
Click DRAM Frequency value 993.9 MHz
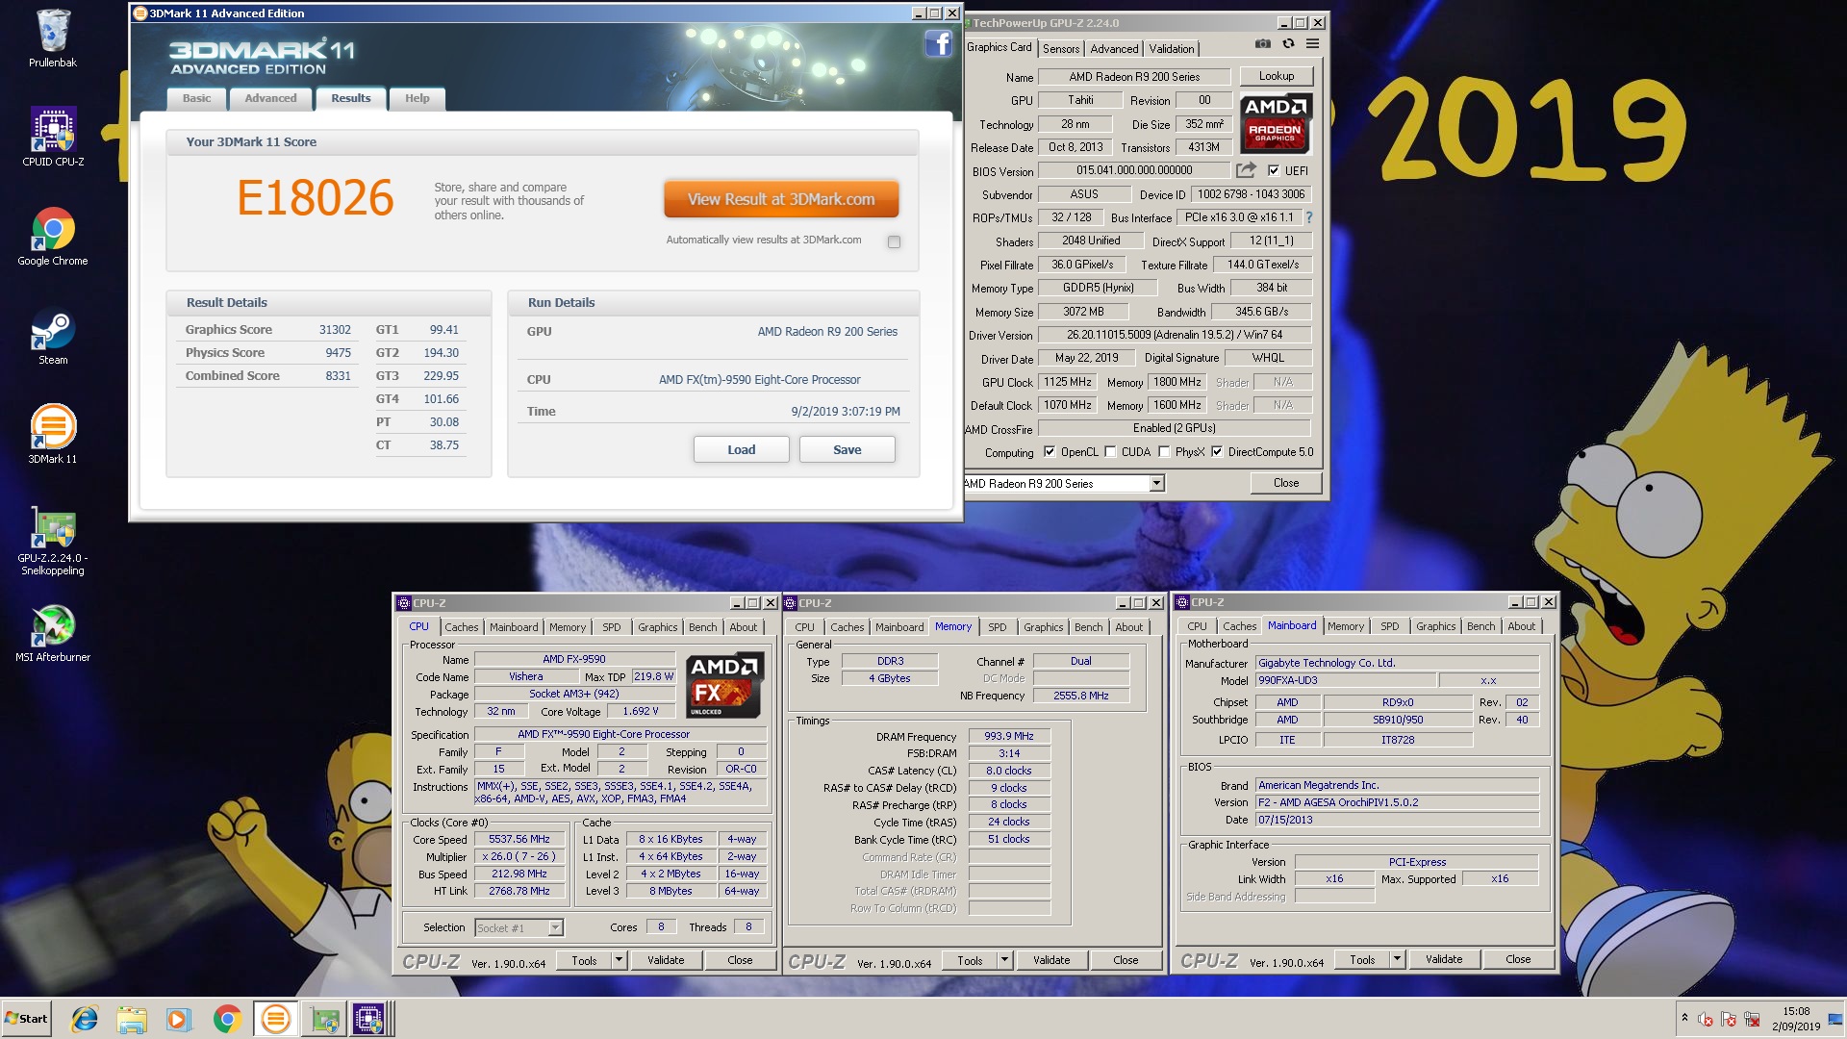(x=1009, y=736)
